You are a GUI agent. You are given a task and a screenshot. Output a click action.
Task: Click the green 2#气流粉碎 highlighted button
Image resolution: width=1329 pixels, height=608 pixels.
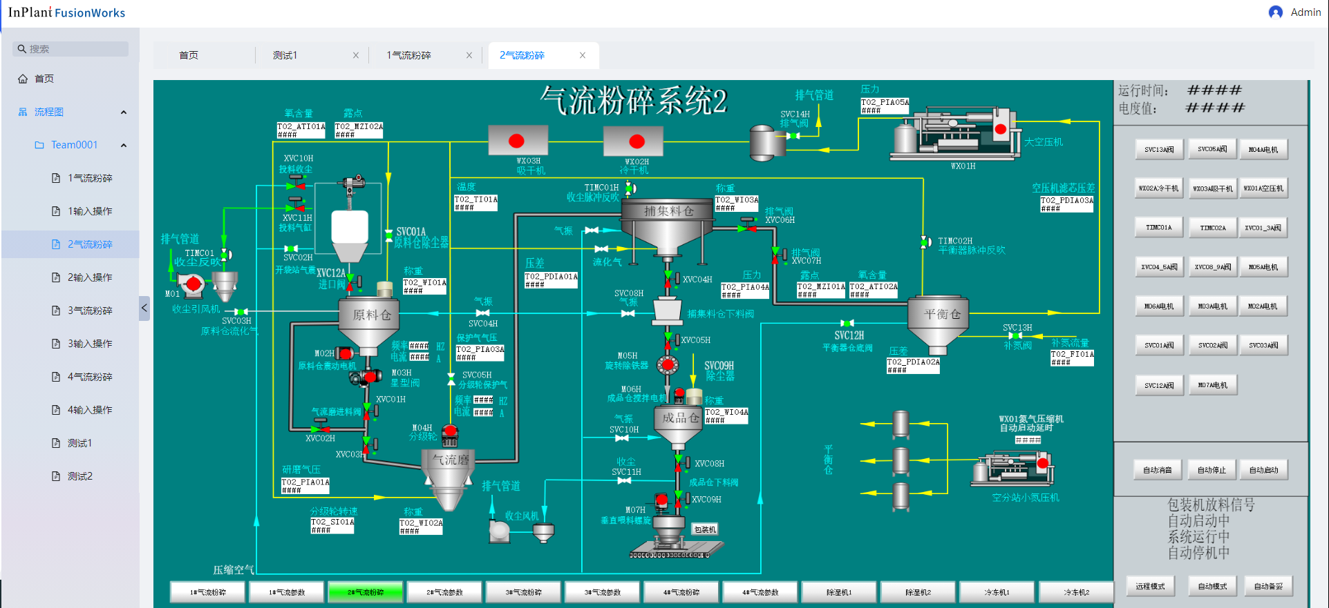coord(366,592)
